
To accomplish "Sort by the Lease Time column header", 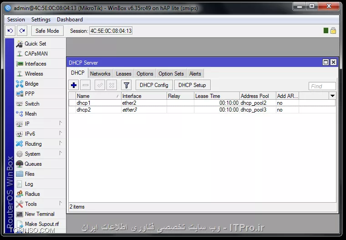I will 217,96.
